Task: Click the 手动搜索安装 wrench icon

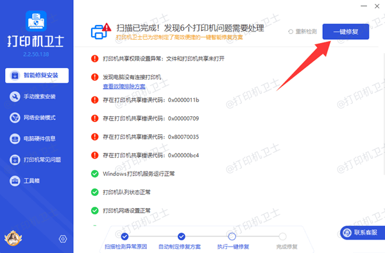Action: coord(15,96)
